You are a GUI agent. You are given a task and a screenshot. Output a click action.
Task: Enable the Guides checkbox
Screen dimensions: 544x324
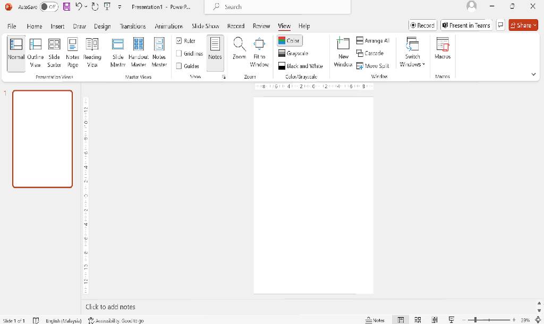(179, 66)
